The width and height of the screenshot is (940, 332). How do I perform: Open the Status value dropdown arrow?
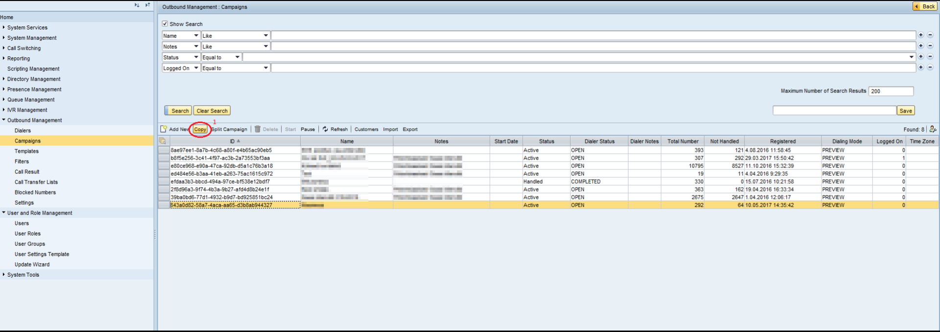pos(912,57)
